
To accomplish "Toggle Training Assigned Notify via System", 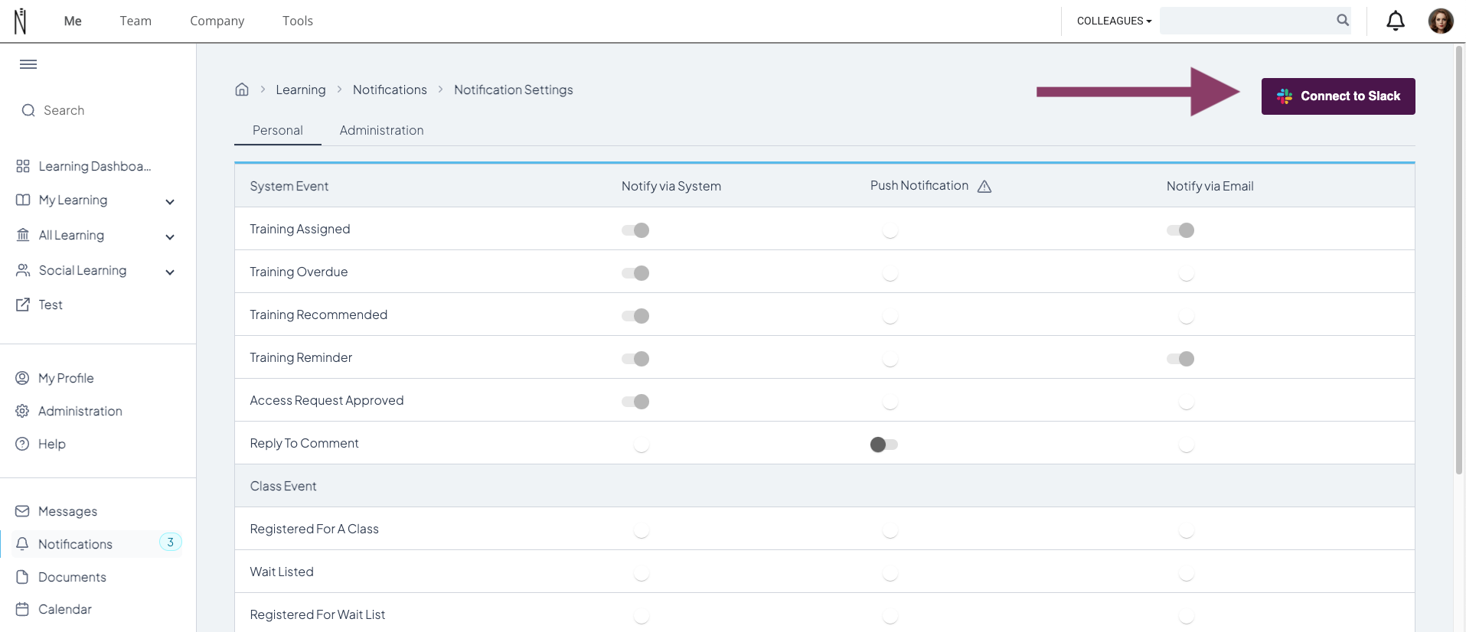I will (x=635, y=230).
